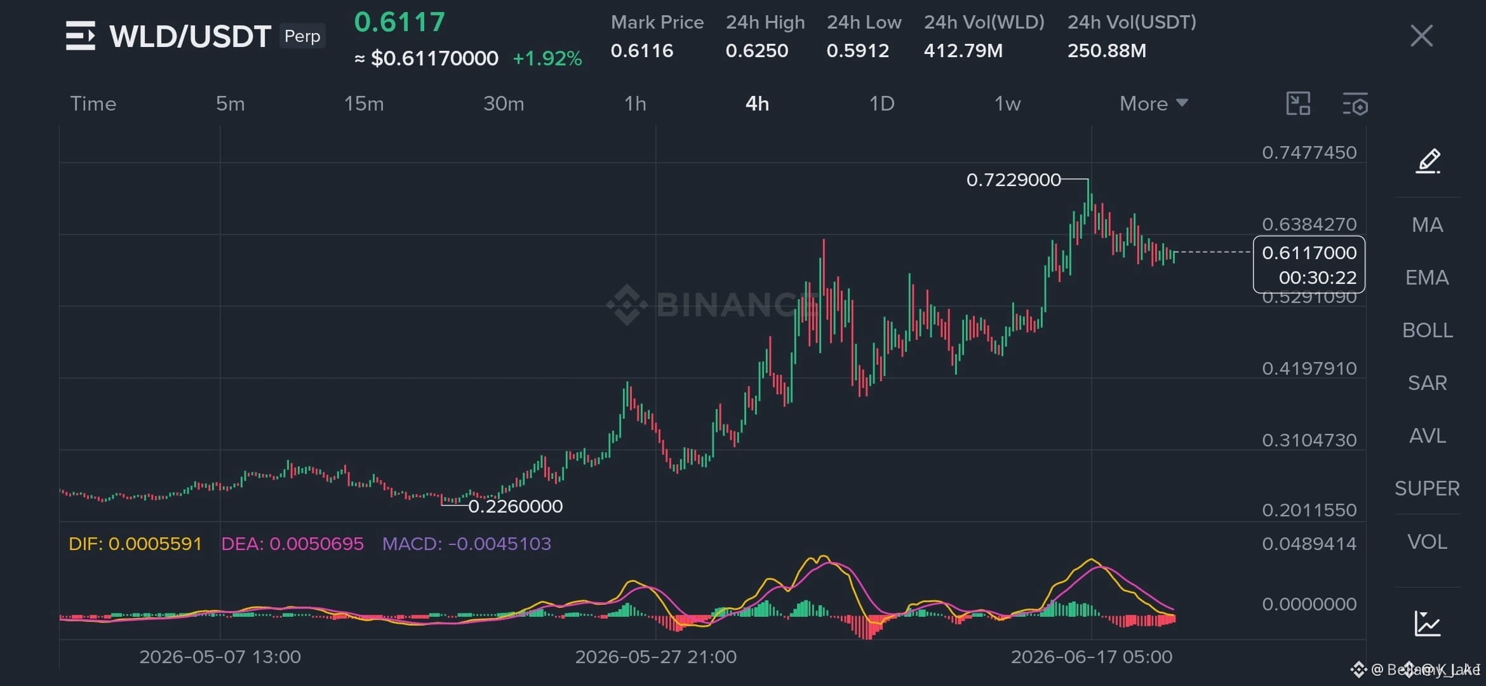The image size is (1486, 686).
Task: Click the DIF 0.0005591 readout
Action: (135, 544)
